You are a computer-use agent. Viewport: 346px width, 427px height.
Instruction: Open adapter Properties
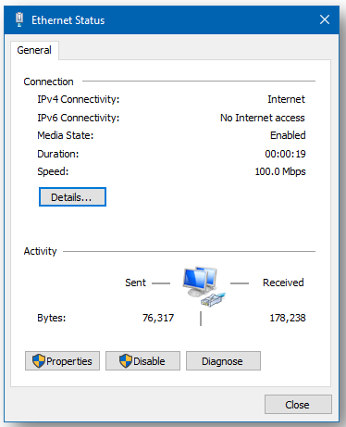pos(62,360)
